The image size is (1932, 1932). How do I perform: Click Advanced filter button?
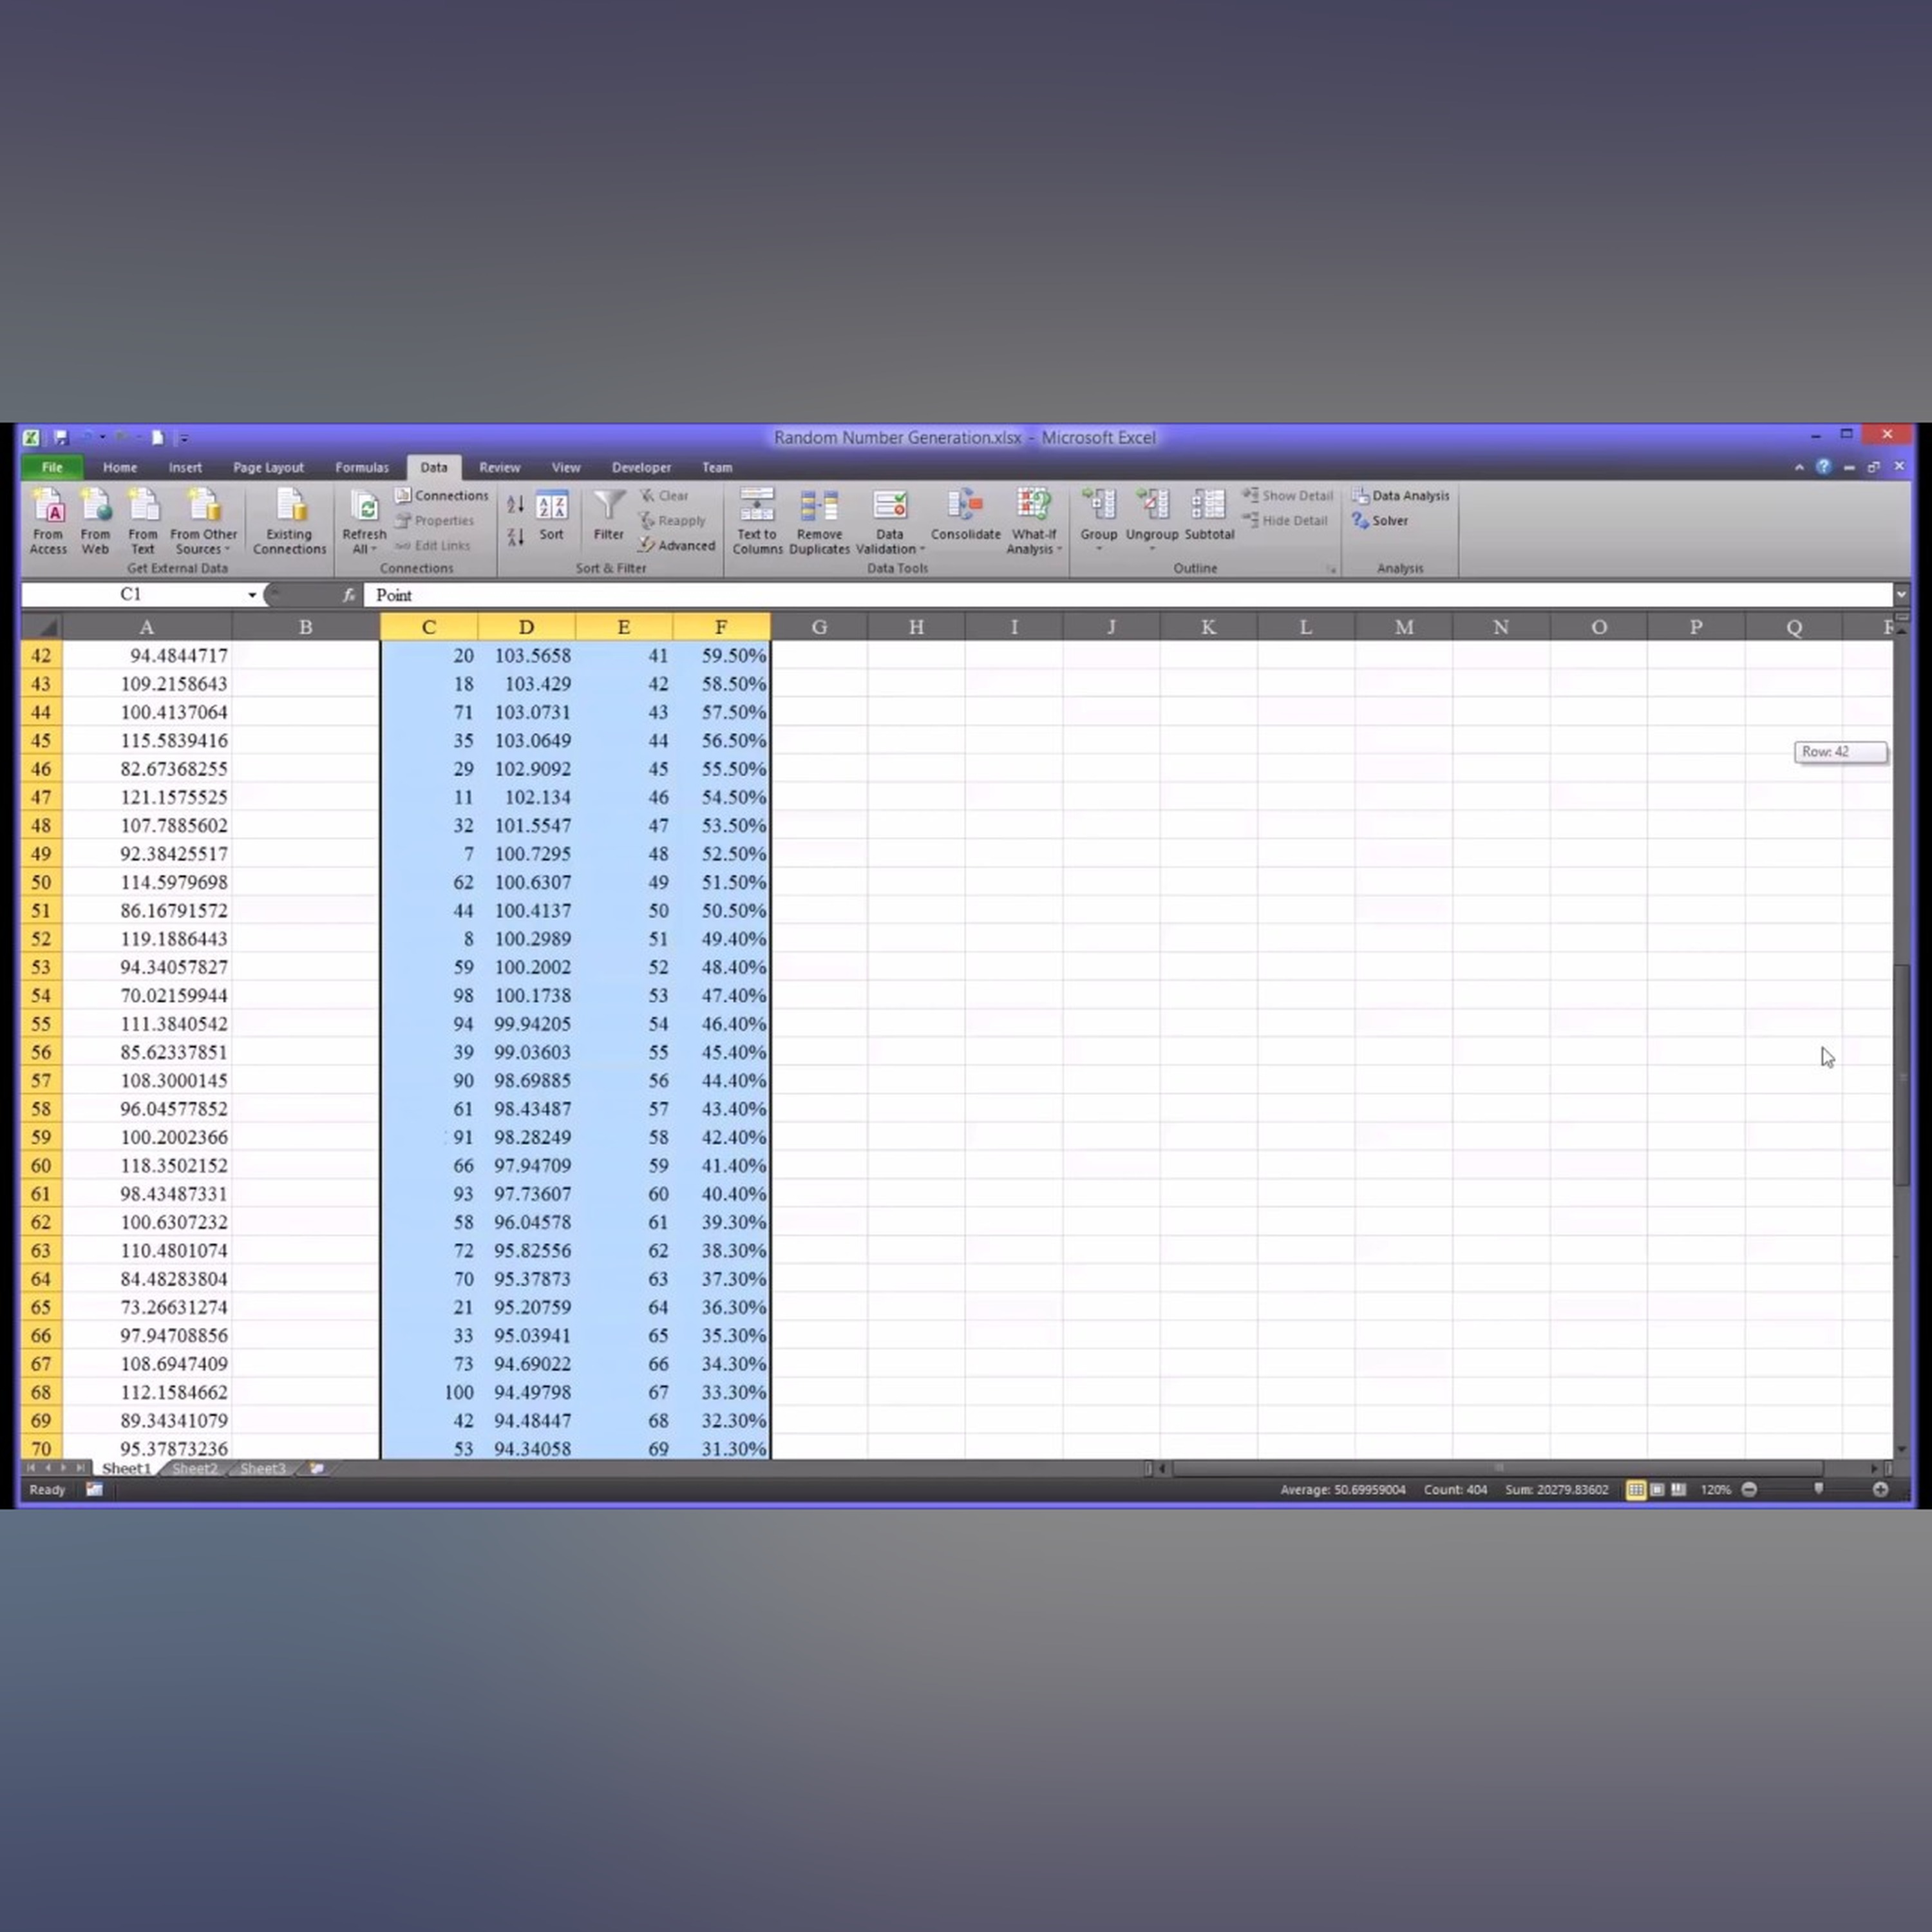(x=677, y=546)
